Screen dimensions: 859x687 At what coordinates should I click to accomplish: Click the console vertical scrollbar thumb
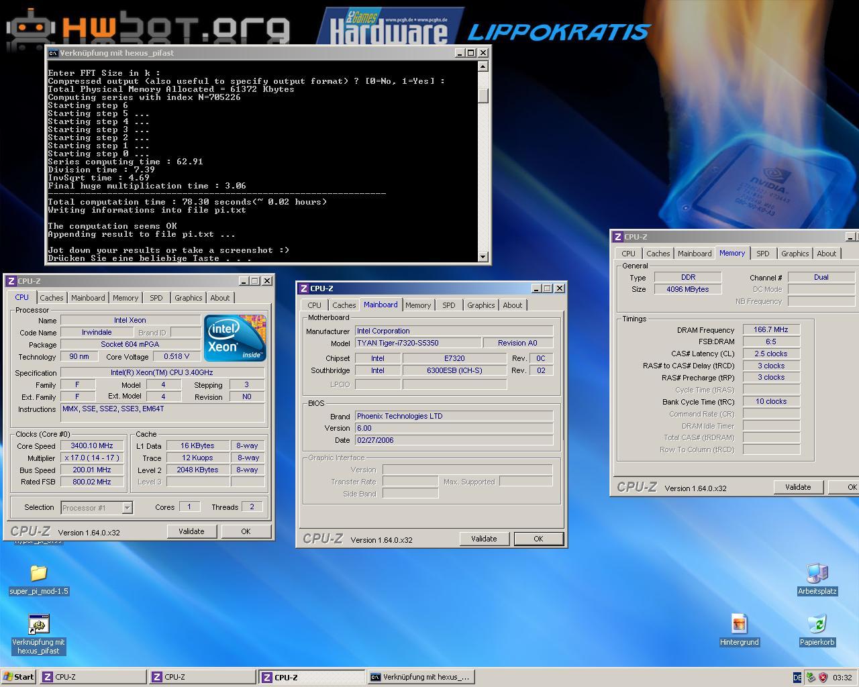pyautogui.click(x=483, y=95)
